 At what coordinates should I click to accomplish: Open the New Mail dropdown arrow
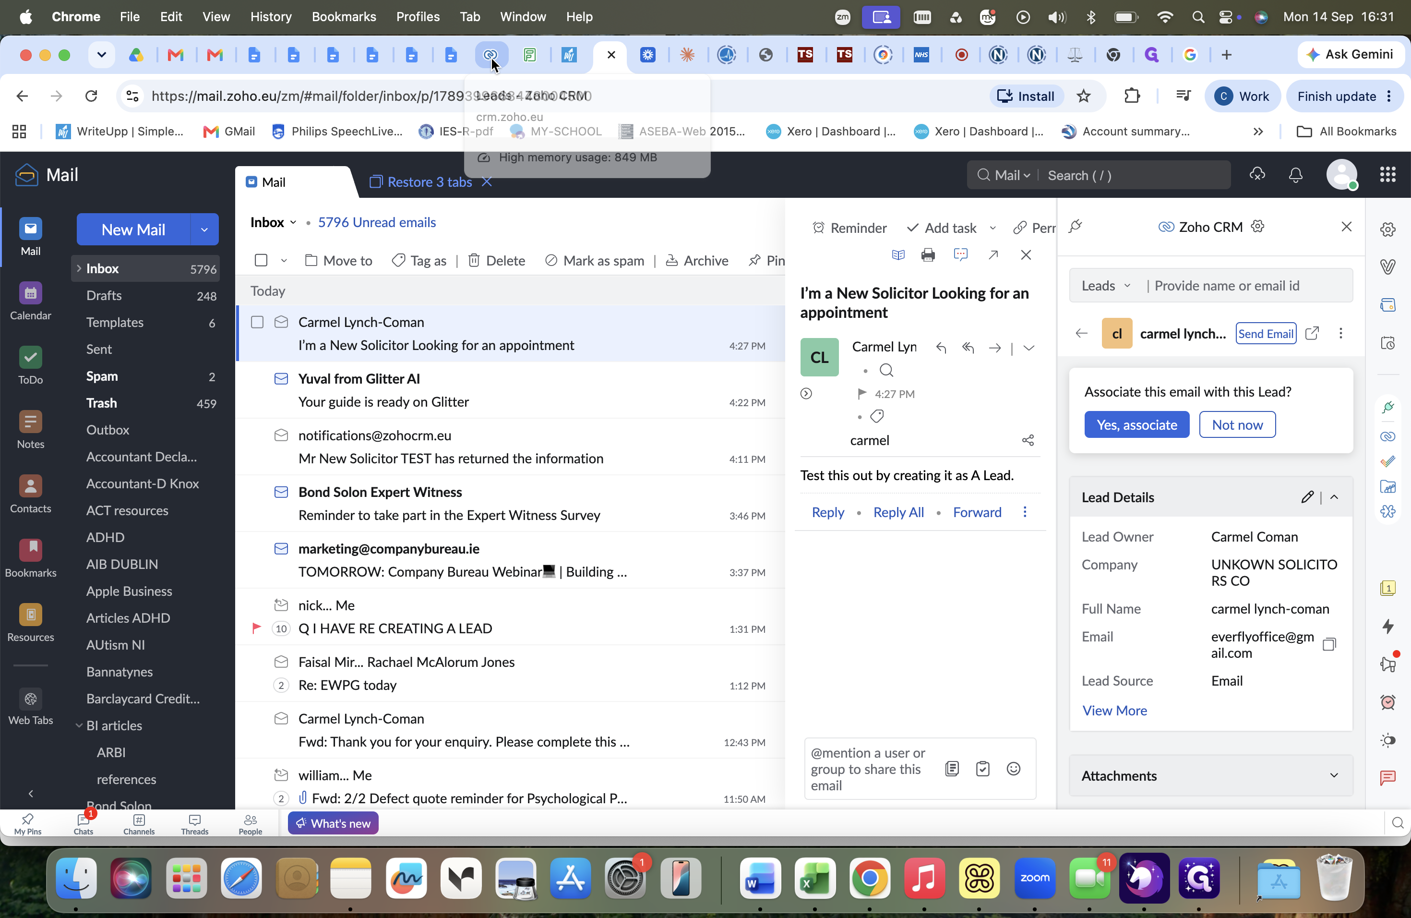(x=204, y=229)
